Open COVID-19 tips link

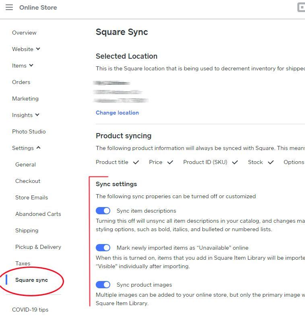pyautogui.click(x=30, y=310)
